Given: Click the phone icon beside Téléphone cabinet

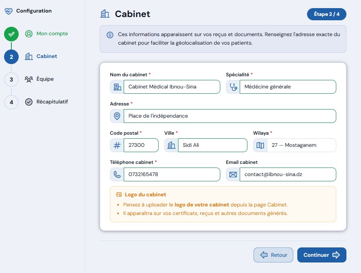Looking at the screenshot, I should tap(117, 174).
